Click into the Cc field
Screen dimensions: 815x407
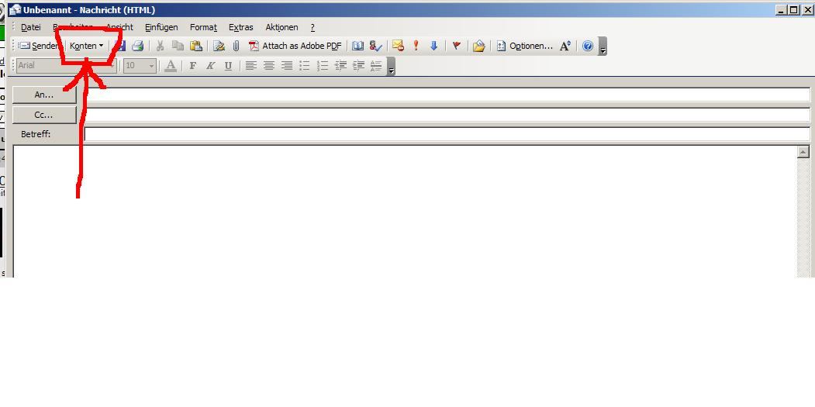tap(447, 115)
